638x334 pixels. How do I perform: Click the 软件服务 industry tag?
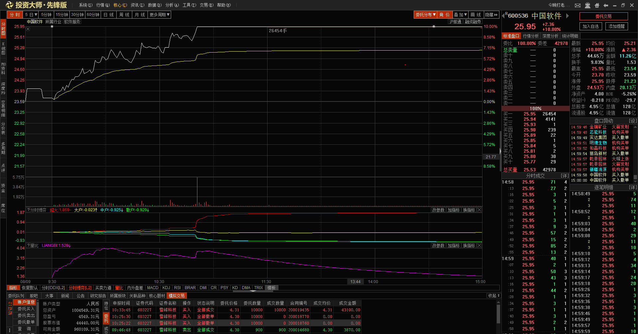72,22
